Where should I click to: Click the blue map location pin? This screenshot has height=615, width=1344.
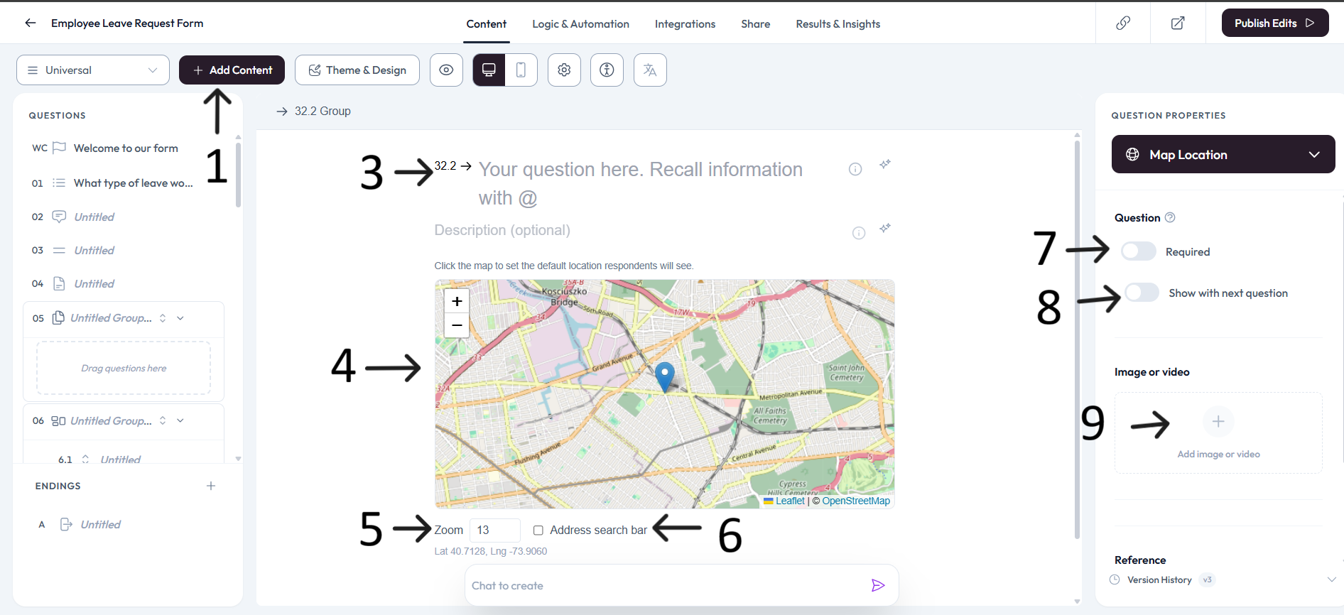pos(664,376)
